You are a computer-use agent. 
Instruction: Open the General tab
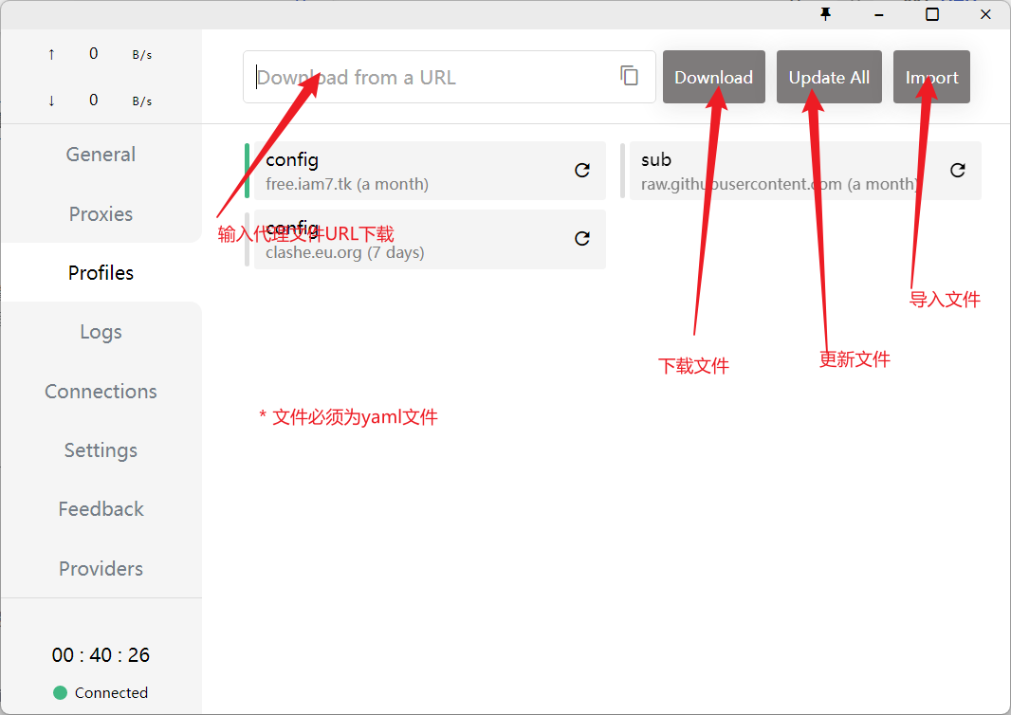(101, 155)
